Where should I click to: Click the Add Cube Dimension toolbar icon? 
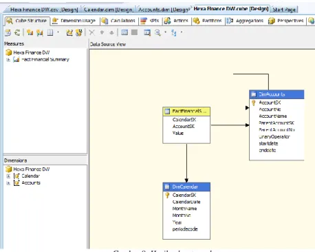coord(69,32)
